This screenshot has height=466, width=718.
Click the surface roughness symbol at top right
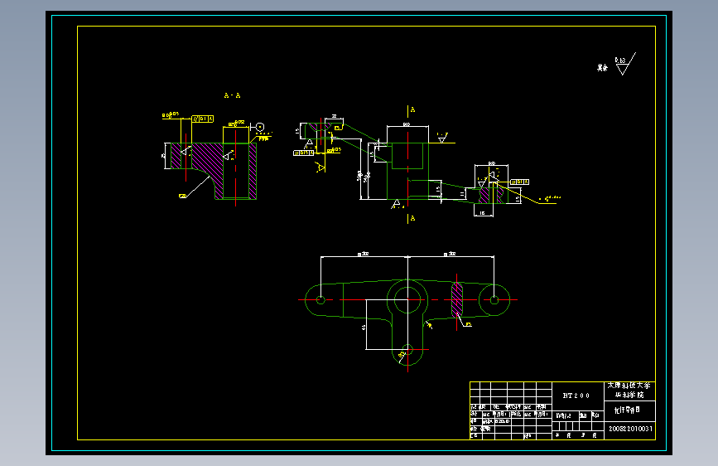[624, 64]
